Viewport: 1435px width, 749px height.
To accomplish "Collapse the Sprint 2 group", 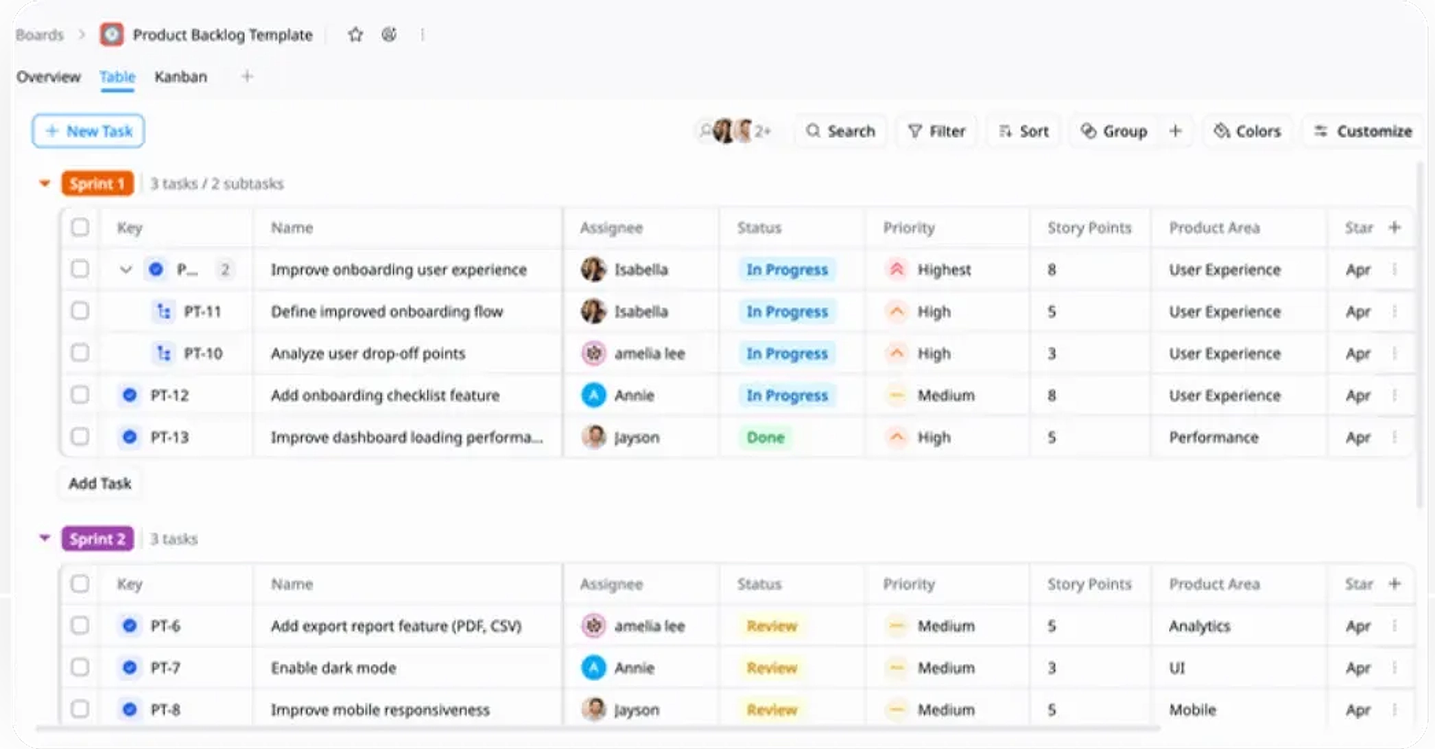I will click(x=45, y=538).
